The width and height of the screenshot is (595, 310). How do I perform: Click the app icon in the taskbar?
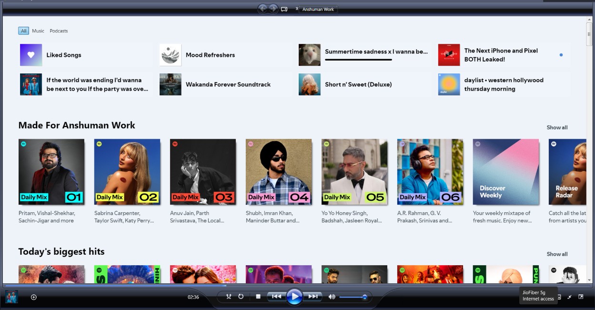pos(11,296)
